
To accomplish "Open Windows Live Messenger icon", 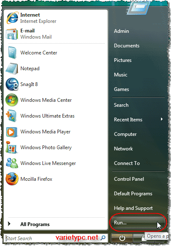I will (12, 163).
